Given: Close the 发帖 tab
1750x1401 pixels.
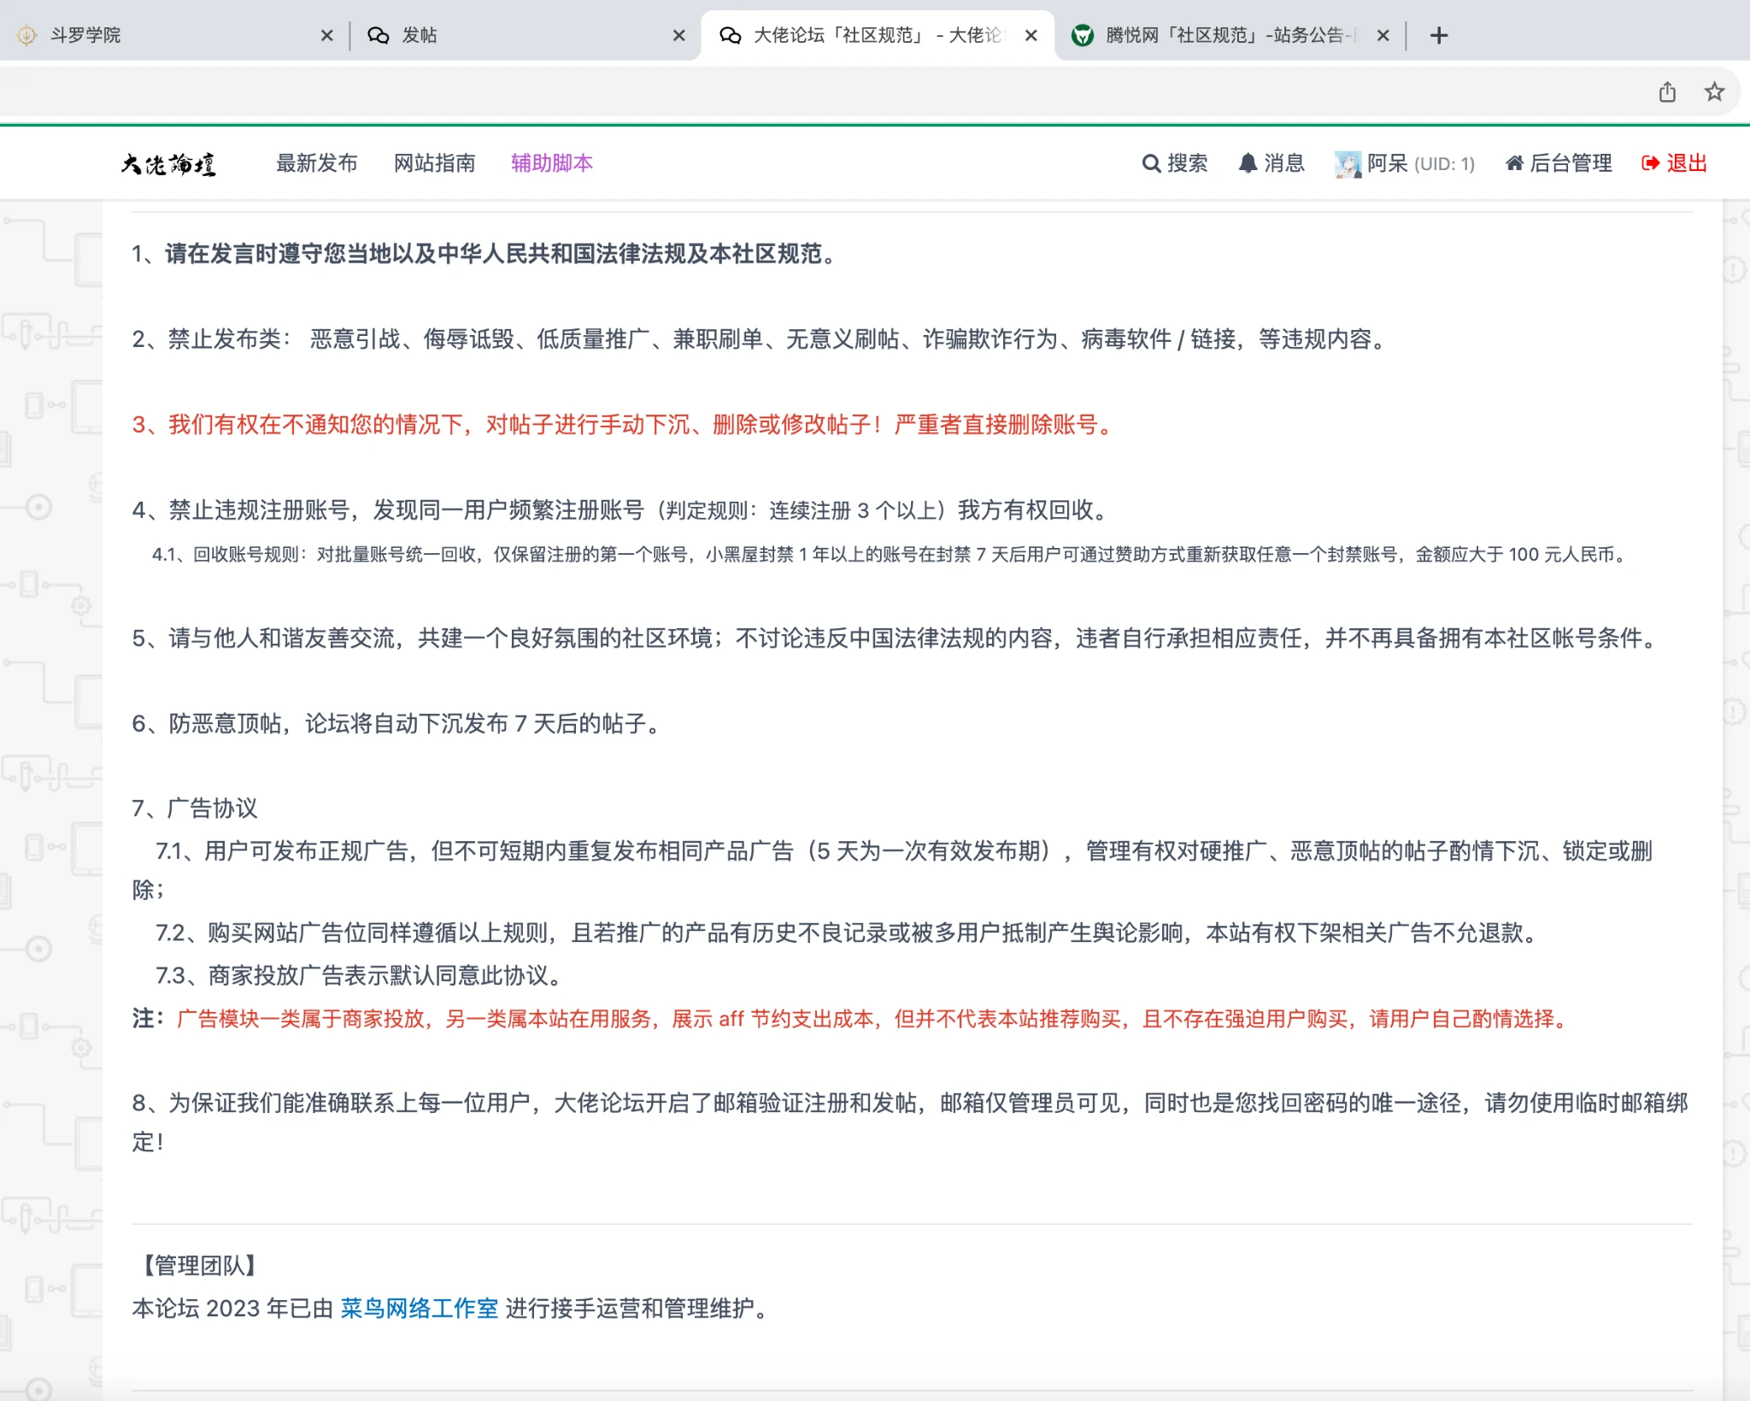Looking at the screenshot, I should pos(678,36).
